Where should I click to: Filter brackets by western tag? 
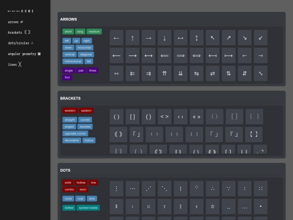[70, 111]
